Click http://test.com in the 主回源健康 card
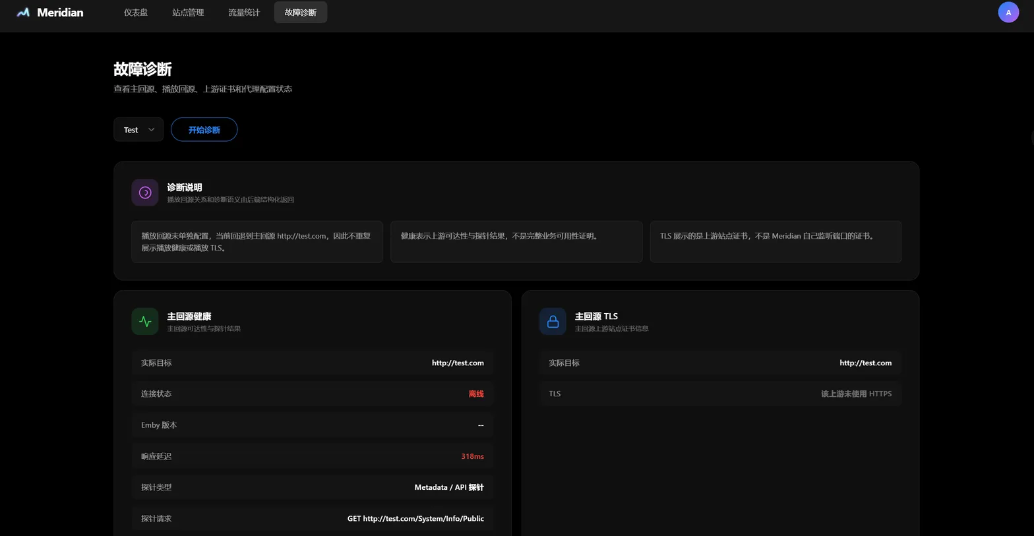 (x=458, y=363)
